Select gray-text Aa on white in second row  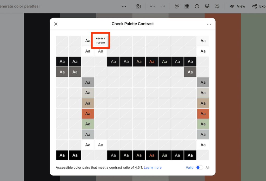[x=101, y=51]
